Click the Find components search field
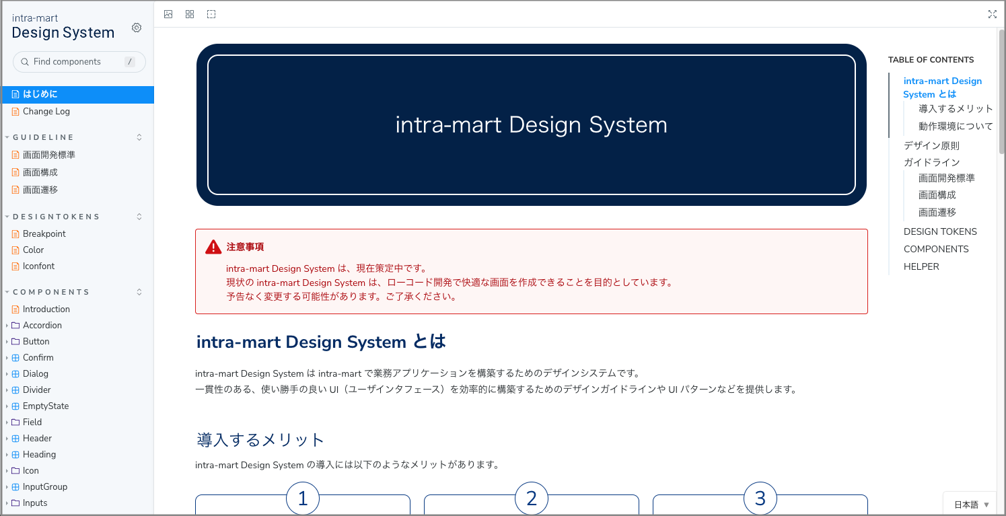 [74, 61]
